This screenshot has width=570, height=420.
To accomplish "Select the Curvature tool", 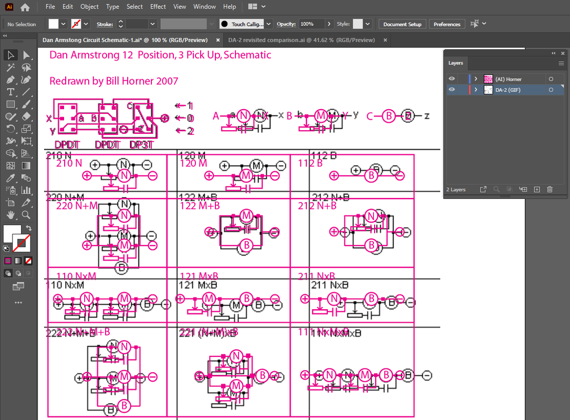I will [26, 80].
